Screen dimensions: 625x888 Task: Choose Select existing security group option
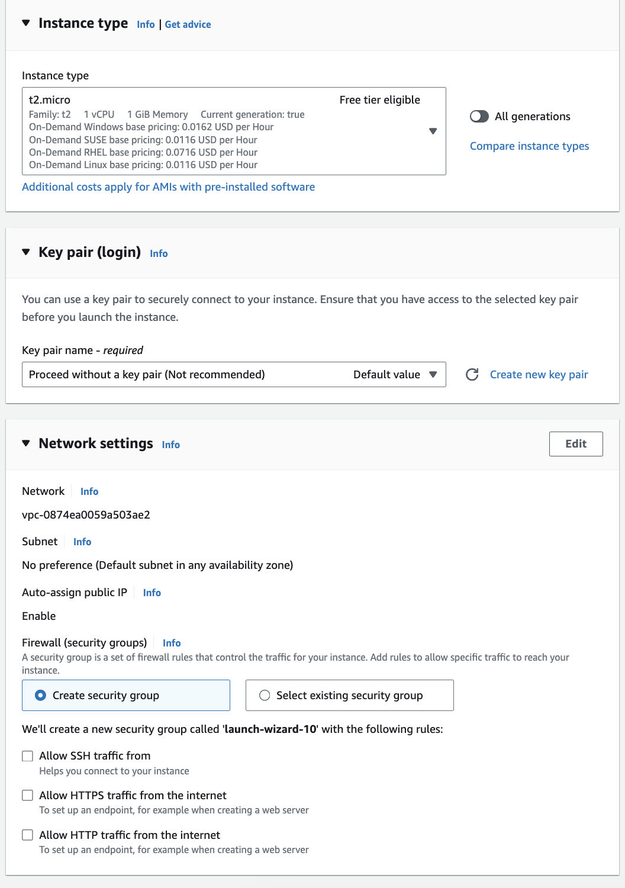265,696
